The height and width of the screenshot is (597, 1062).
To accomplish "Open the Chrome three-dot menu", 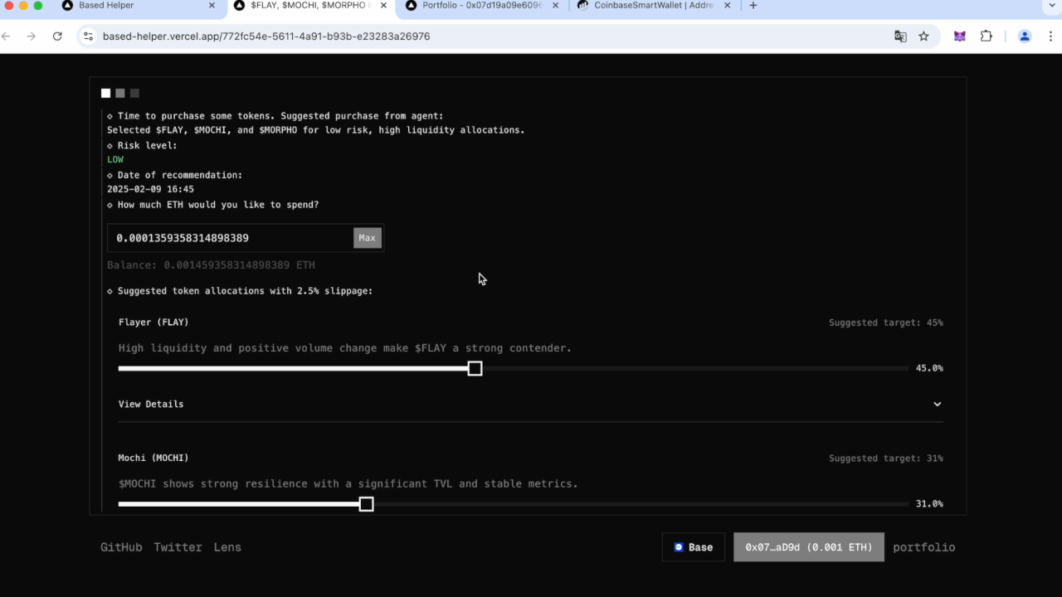I will coord(1050,36).
